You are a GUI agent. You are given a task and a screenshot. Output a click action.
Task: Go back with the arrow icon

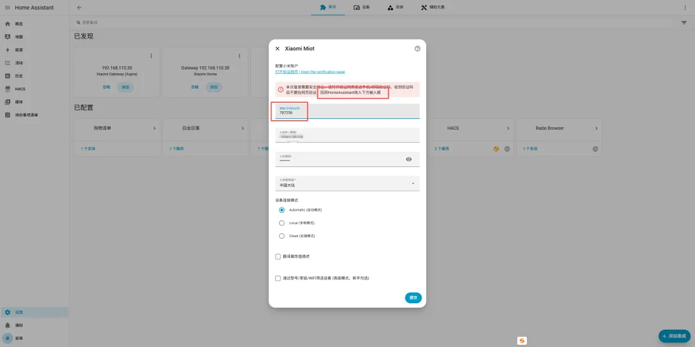click(x=79, y=8)
